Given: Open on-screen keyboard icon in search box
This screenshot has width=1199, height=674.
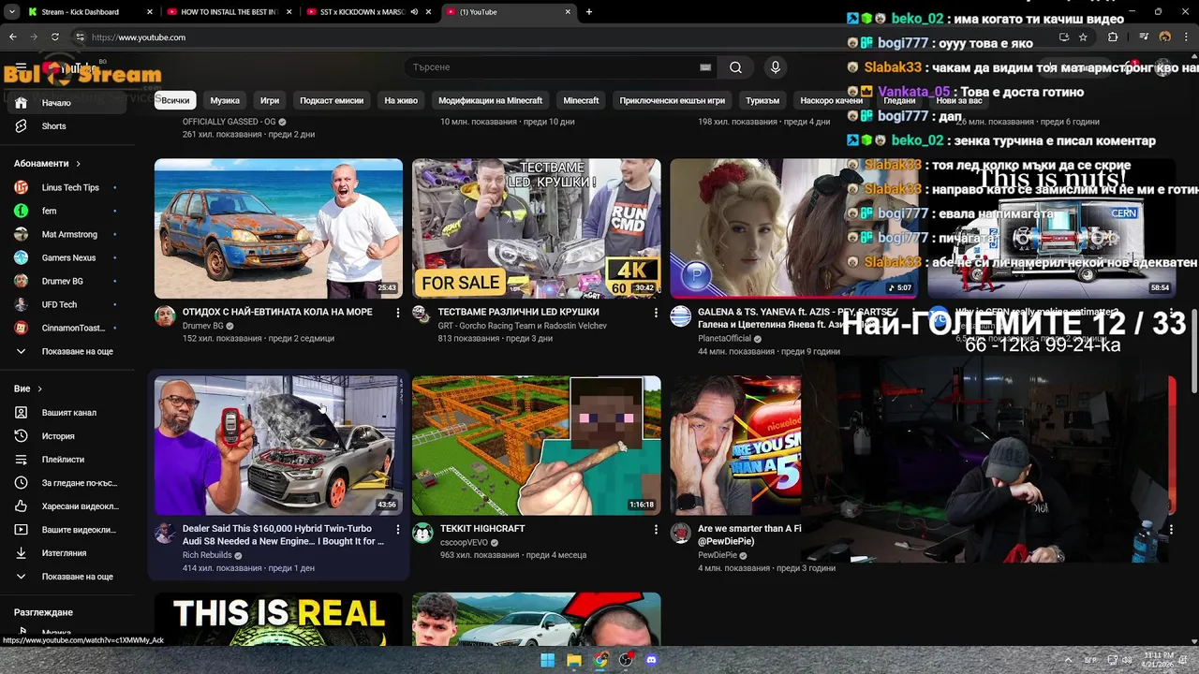Looking at the screenshot, I should pos(705,67).
